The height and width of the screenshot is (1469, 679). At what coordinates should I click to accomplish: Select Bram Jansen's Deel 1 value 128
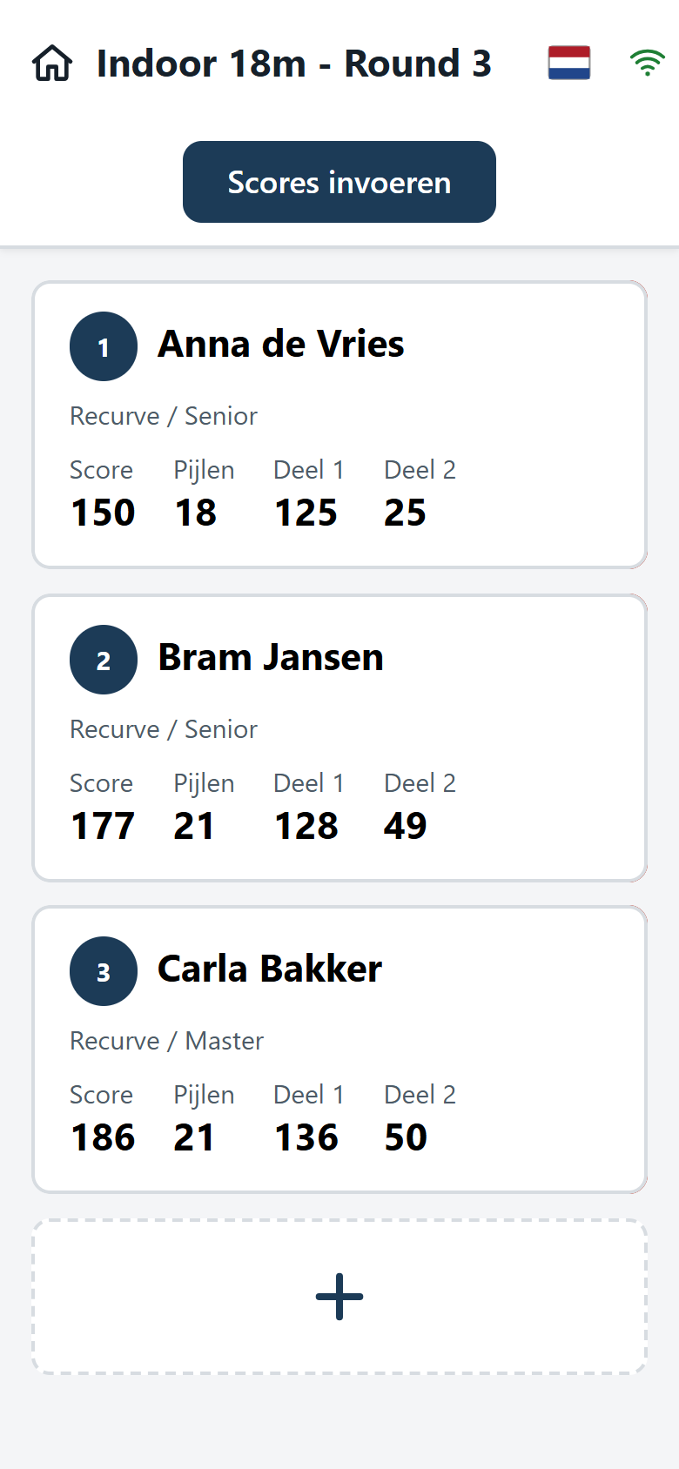click(306, 826)
